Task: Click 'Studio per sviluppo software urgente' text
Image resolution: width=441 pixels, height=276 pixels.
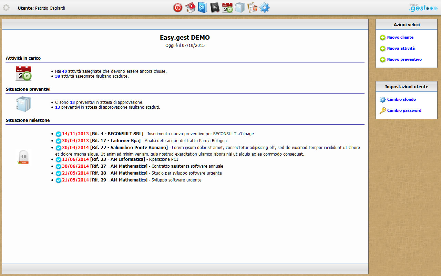Action: coord(187,173)
